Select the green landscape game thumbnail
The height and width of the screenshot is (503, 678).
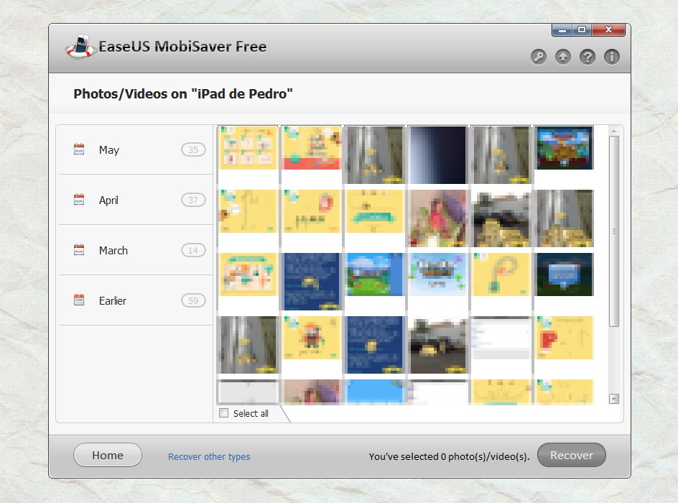click(x=374, y=274)
